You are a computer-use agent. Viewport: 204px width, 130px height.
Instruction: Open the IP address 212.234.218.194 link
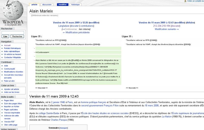(162, 26)
